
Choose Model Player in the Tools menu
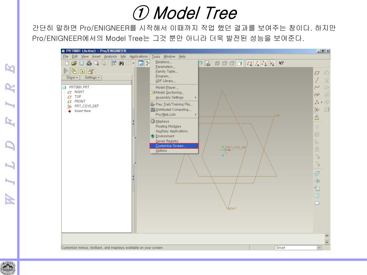coord(174,87)
